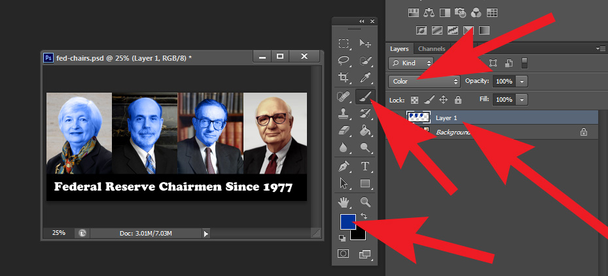Screen dimensions: 608x276
Task: Open the Opacity slider dropdown arrow
Action: point(522,82)
